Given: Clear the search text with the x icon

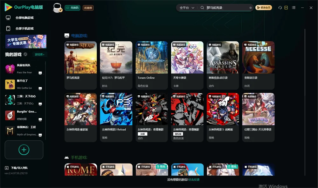Looking at the screenshot, I should (251, 8).
